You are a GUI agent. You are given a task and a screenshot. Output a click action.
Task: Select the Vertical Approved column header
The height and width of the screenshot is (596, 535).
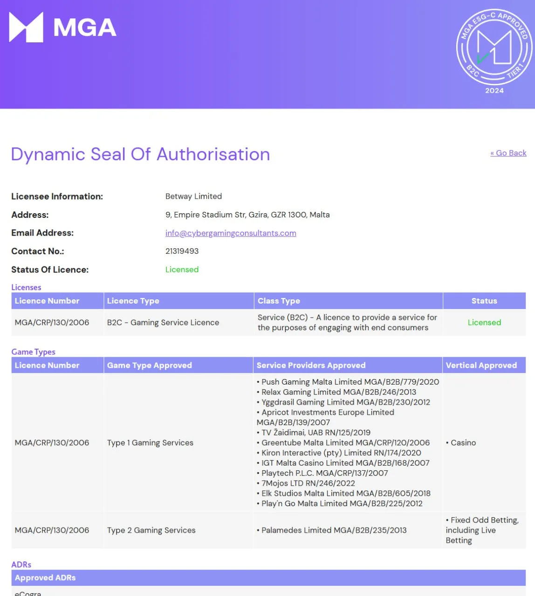484,365
